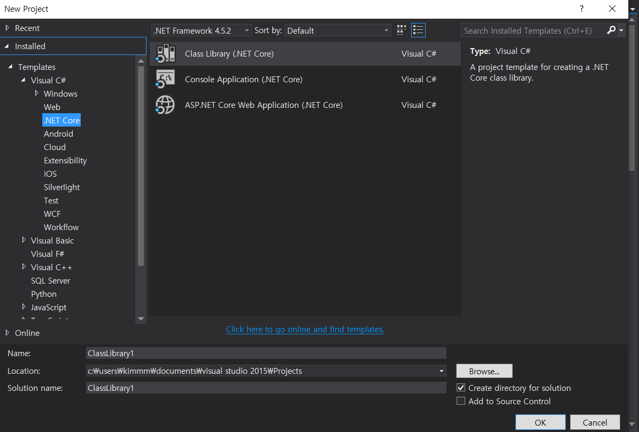Click the Console Application template icon
The width and height of the screenshot is (639, 432).
click(165, 80)
